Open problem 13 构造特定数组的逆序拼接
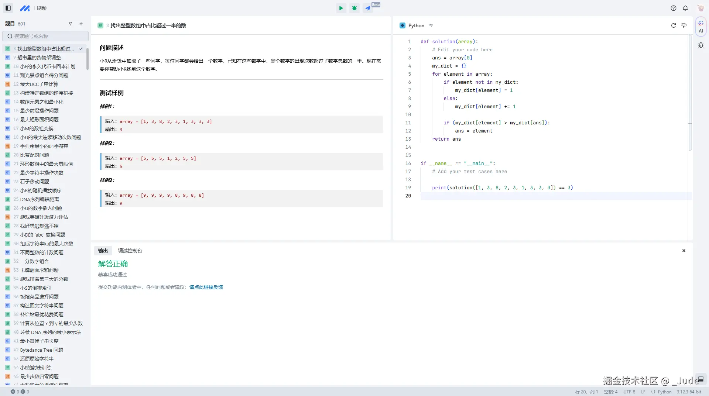 point(44,93)
